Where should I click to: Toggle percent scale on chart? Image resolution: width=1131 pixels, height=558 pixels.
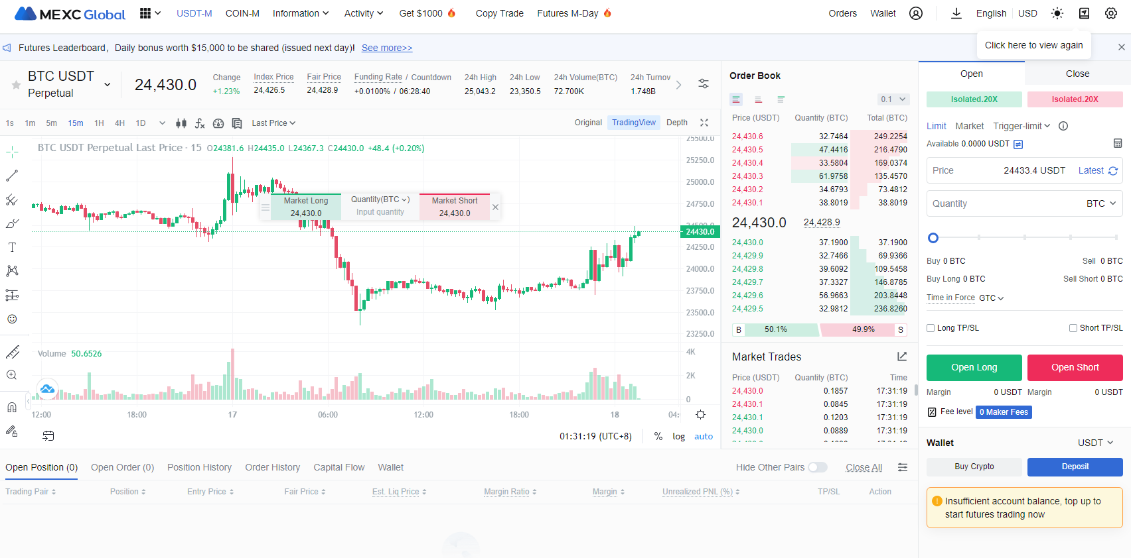click(x=658, y=436)
